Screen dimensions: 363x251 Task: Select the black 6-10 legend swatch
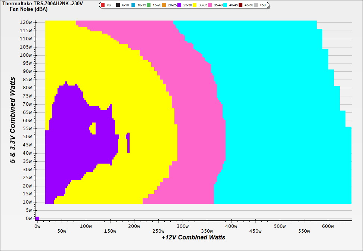[118, 5]
